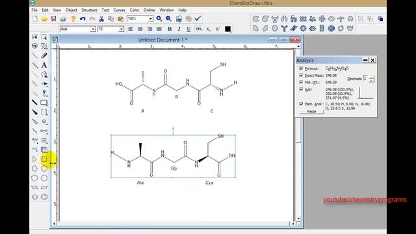Uncheck the Exact Mass checkbox
The image size is (416, 234).
pyautogui.click(x=301, y=75)
